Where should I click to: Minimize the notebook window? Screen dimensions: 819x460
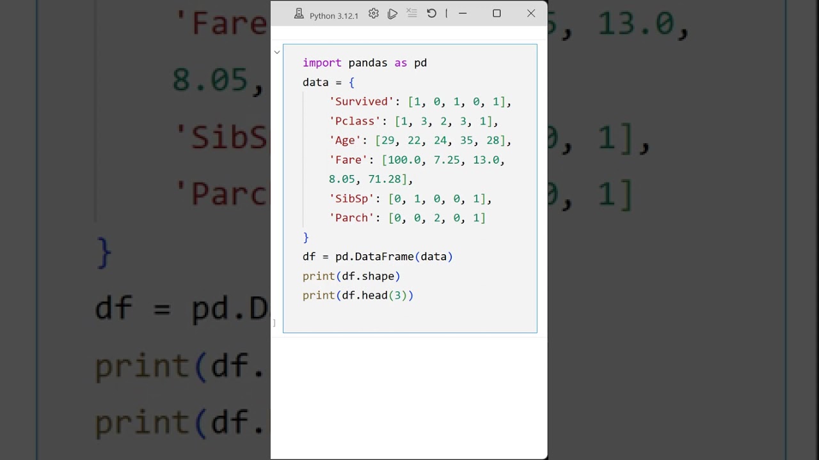click(463, 13)
